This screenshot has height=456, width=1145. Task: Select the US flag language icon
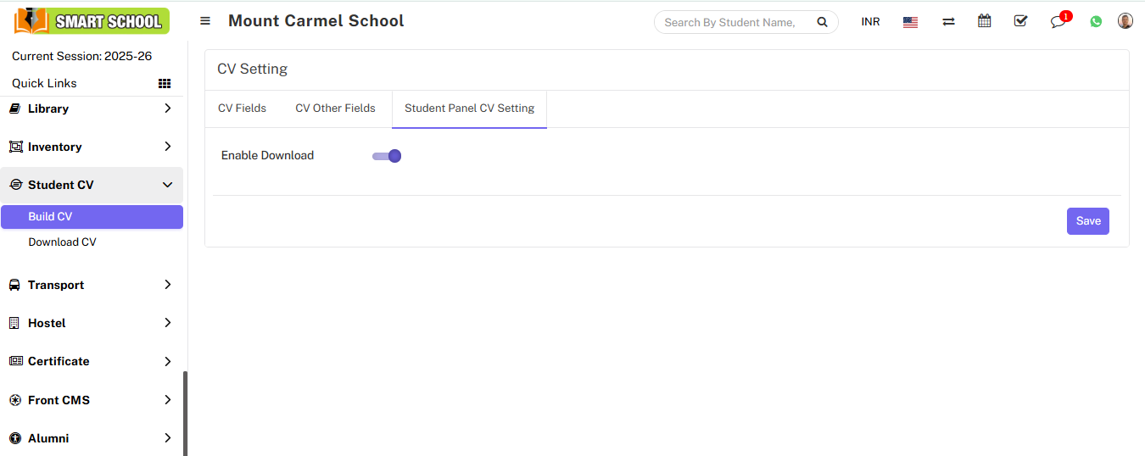click(x=910, y=22)
